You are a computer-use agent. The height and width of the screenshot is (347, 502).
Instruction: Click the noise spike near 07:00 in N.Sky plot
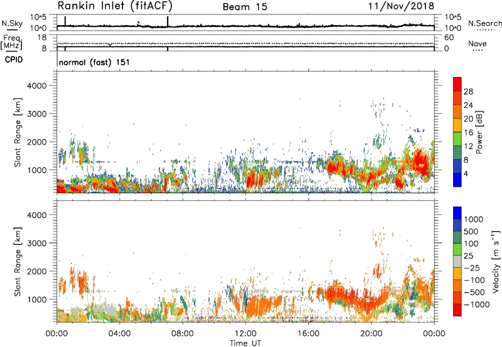pos(168,22)
